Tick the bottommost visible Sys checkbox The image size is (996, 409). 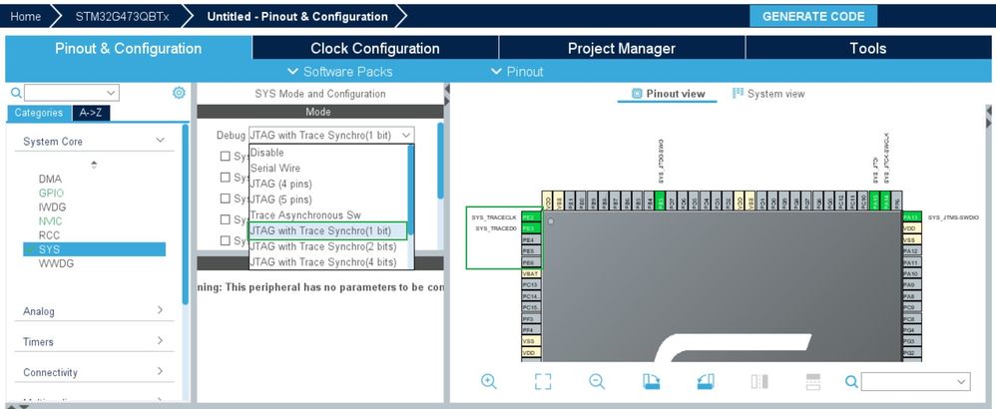click(x=225, y=240)
